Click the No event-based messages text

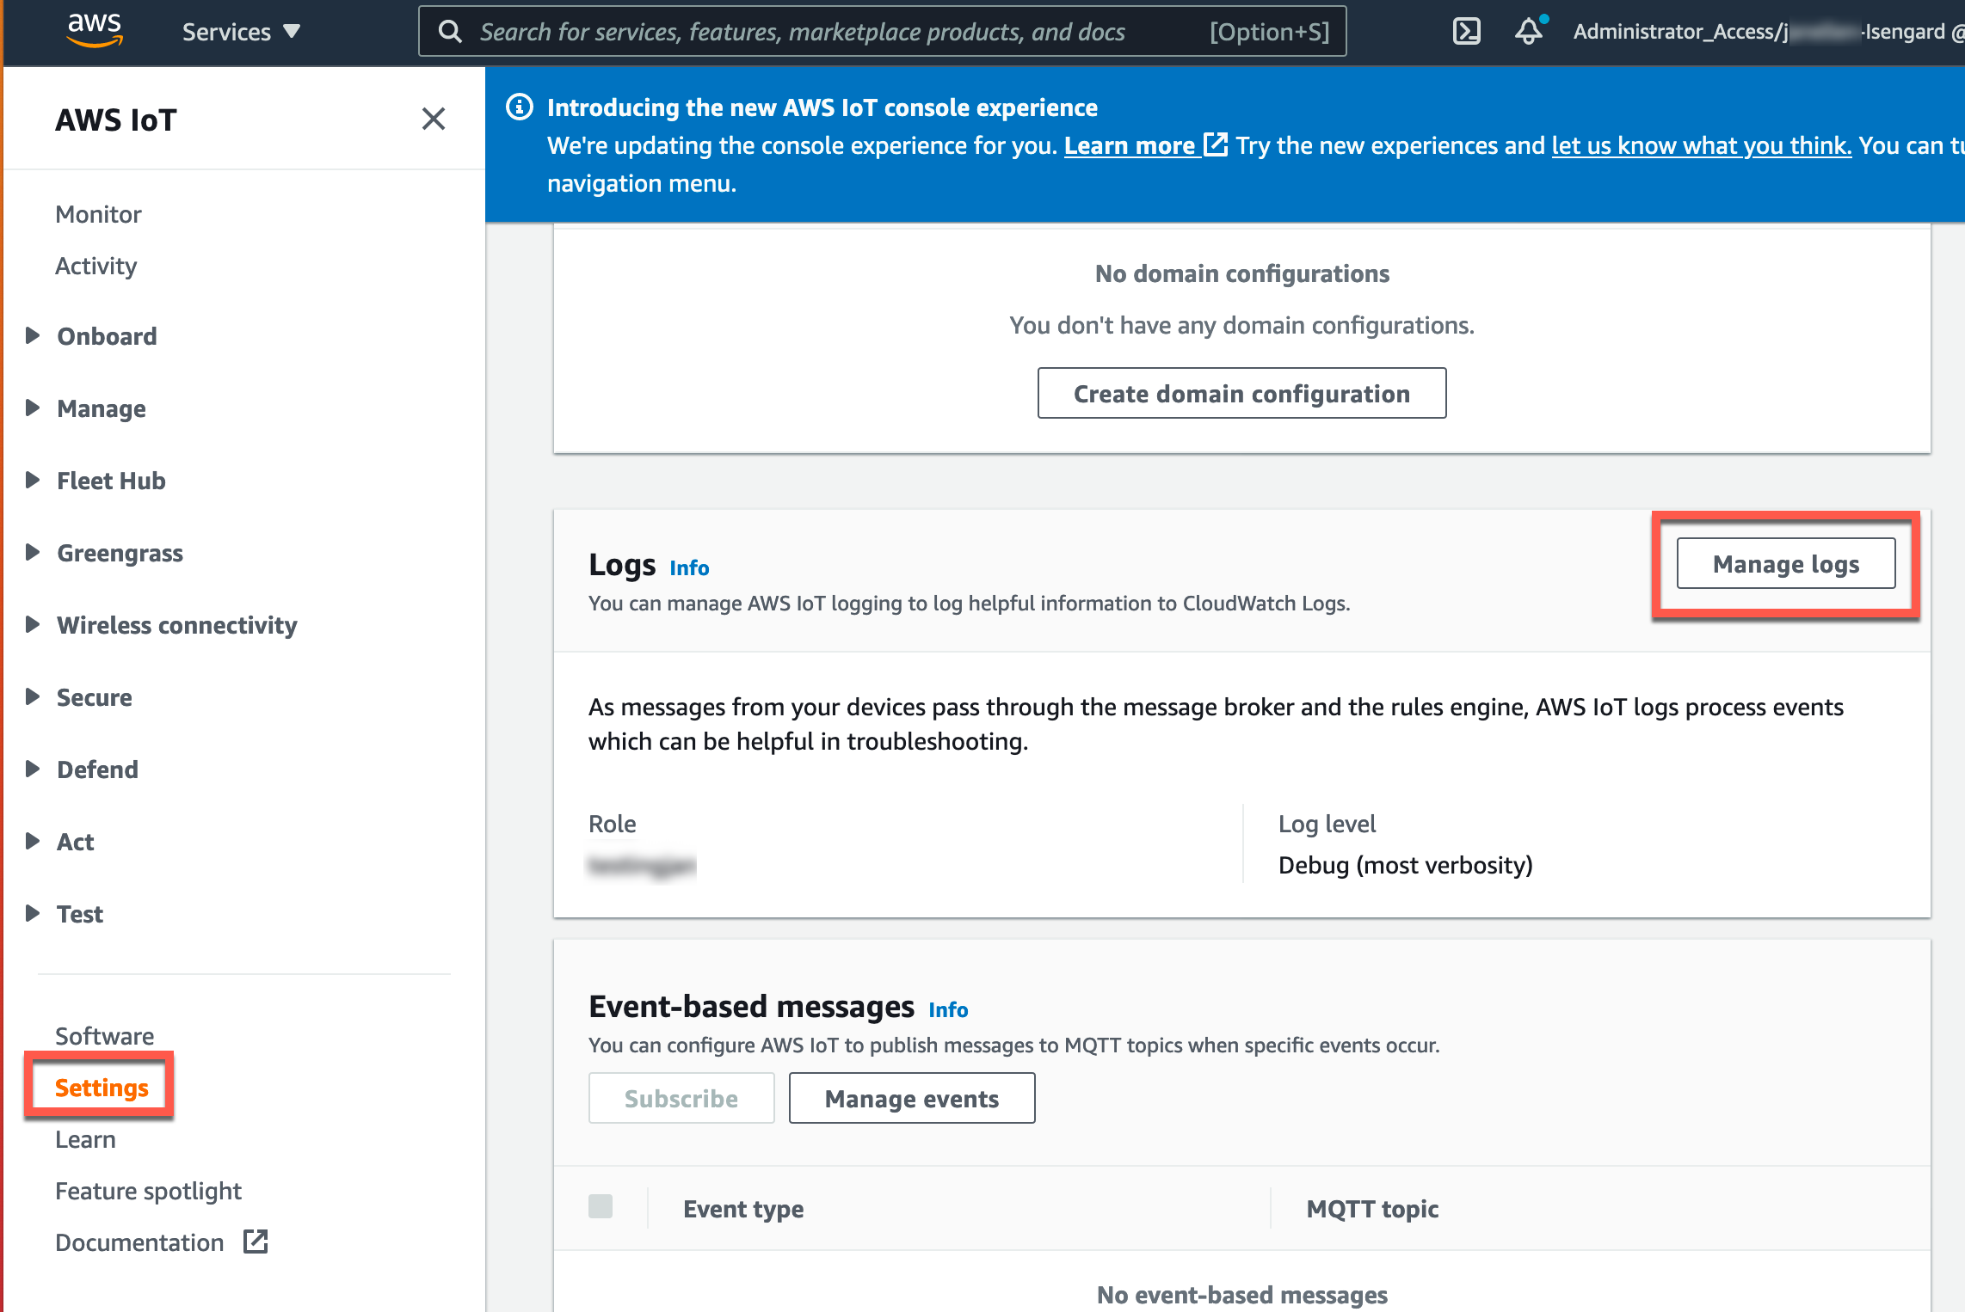click(1242, 1294)
